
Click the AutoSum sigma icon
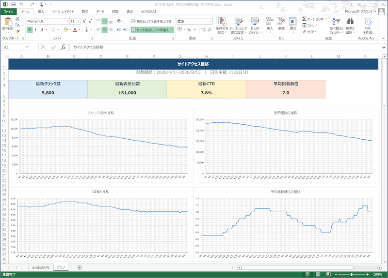[x=304, y=19]
